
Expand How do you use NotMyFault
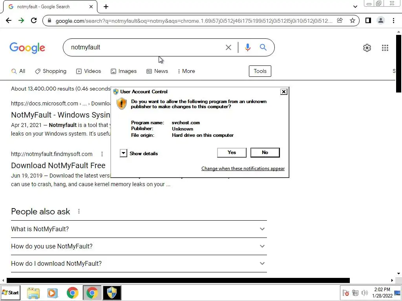pyautogui.click(x=139, y=246)
